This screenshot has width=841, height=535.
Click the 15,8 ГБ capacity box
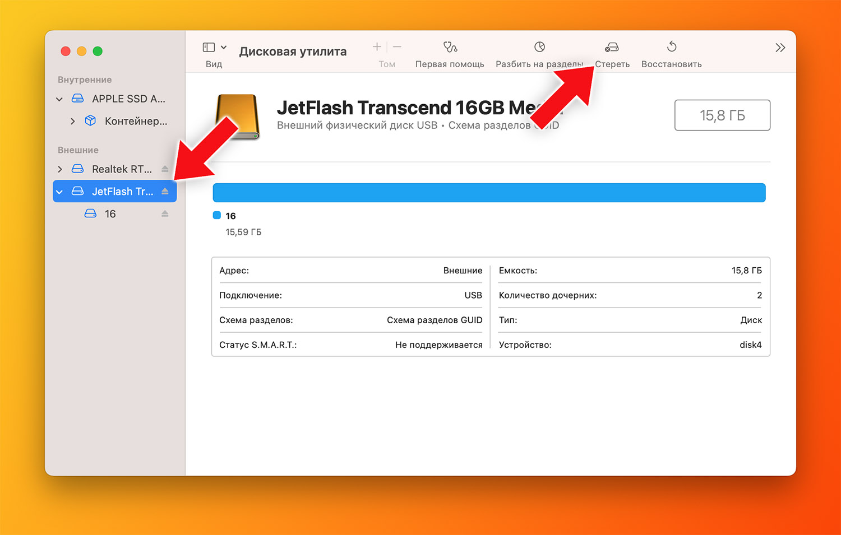722,115
